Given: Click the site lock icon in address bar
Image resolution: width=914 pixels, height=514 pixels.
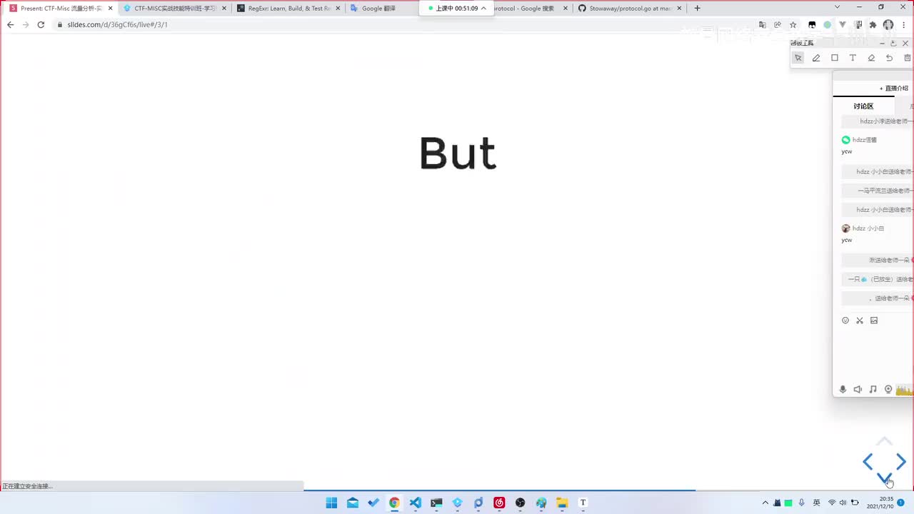Looking at the screenshot, I should (60, 24).
